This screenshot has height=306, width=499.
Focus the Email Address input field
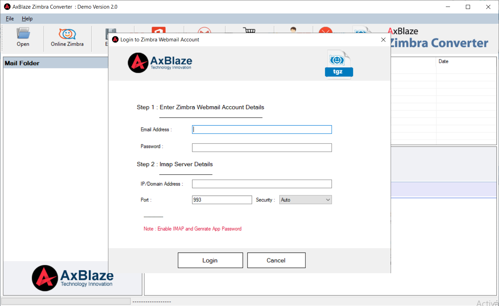(x=262, y=129)
